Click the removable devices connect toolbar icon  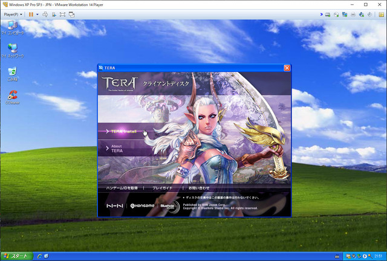[x=54, y=14]
